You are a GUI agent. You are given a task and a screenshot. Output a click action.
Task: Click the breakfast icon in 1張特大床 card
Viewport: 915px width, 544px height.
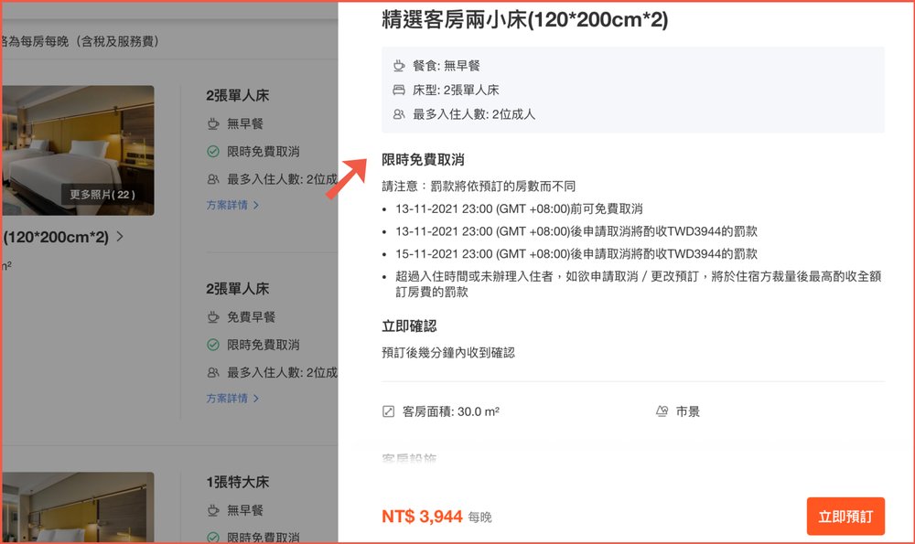click(211, 511)
